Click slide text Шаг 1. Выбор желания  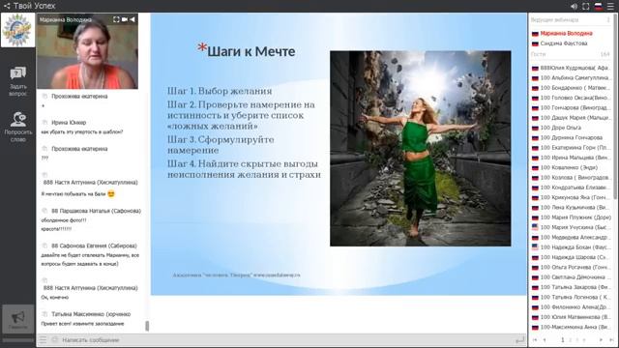coord(220,91)
